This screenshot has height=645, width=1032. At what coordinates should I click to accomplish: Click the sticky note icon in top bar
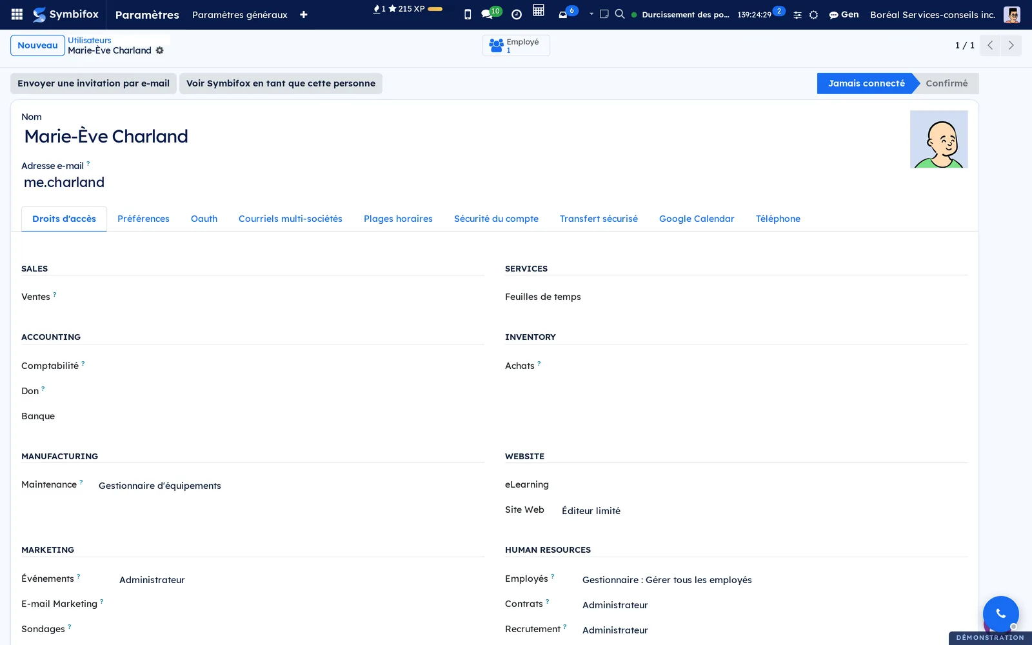[604, 14]
